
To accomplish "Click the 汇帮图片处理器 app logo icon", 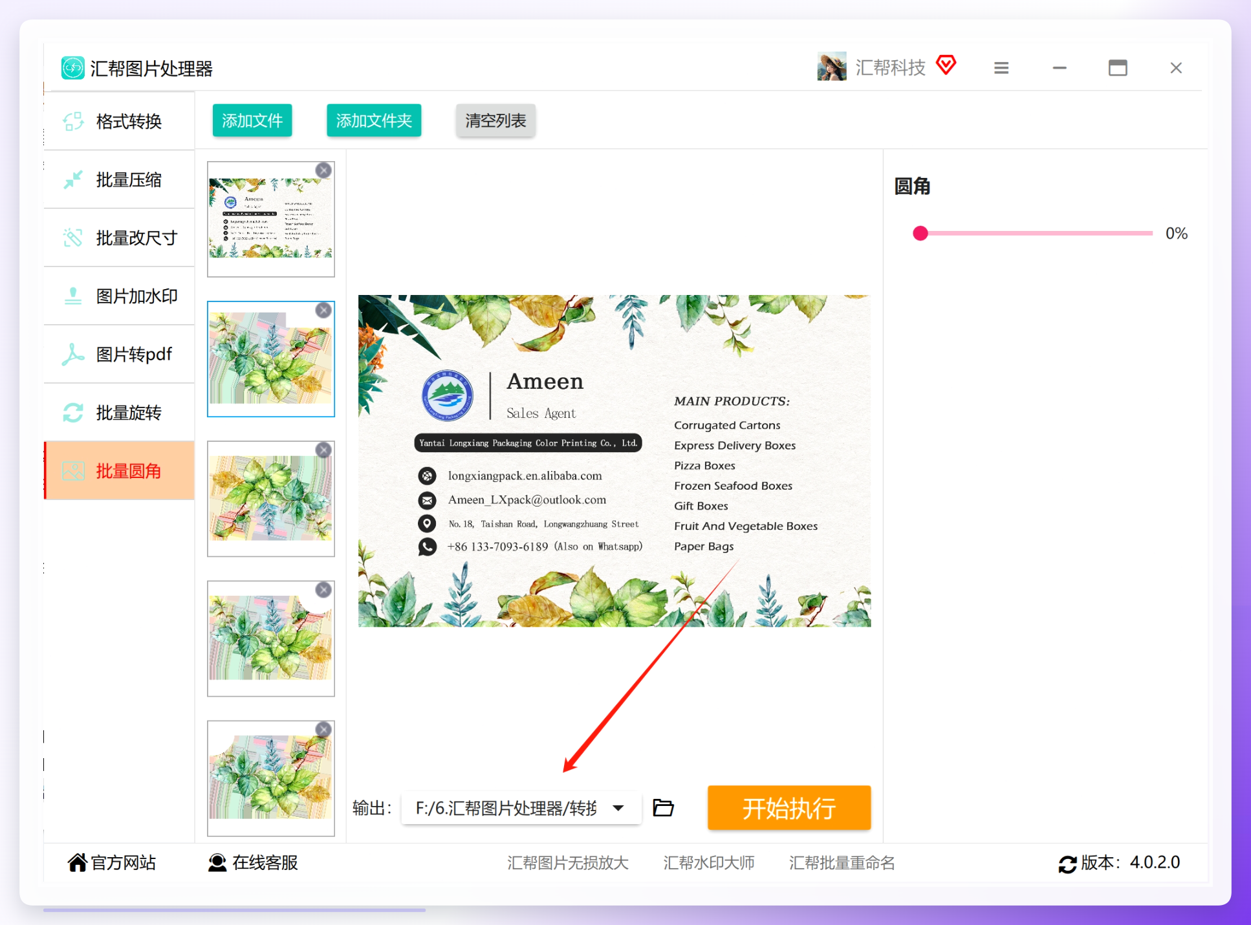I will (72, 68).
